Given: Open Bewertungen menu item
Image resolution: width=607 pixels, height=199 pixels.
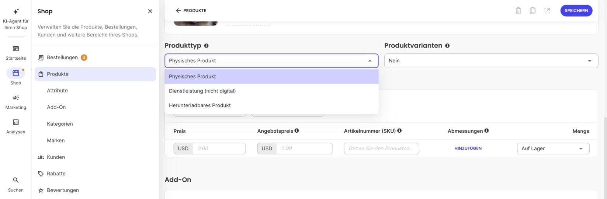Looking at the screenshot, I should pyautogui.click(x=63, y=190).
